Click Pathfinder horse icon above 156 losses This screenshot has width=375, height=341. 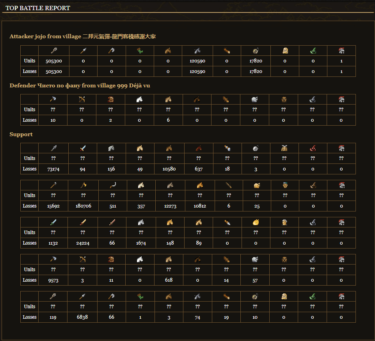111,148
